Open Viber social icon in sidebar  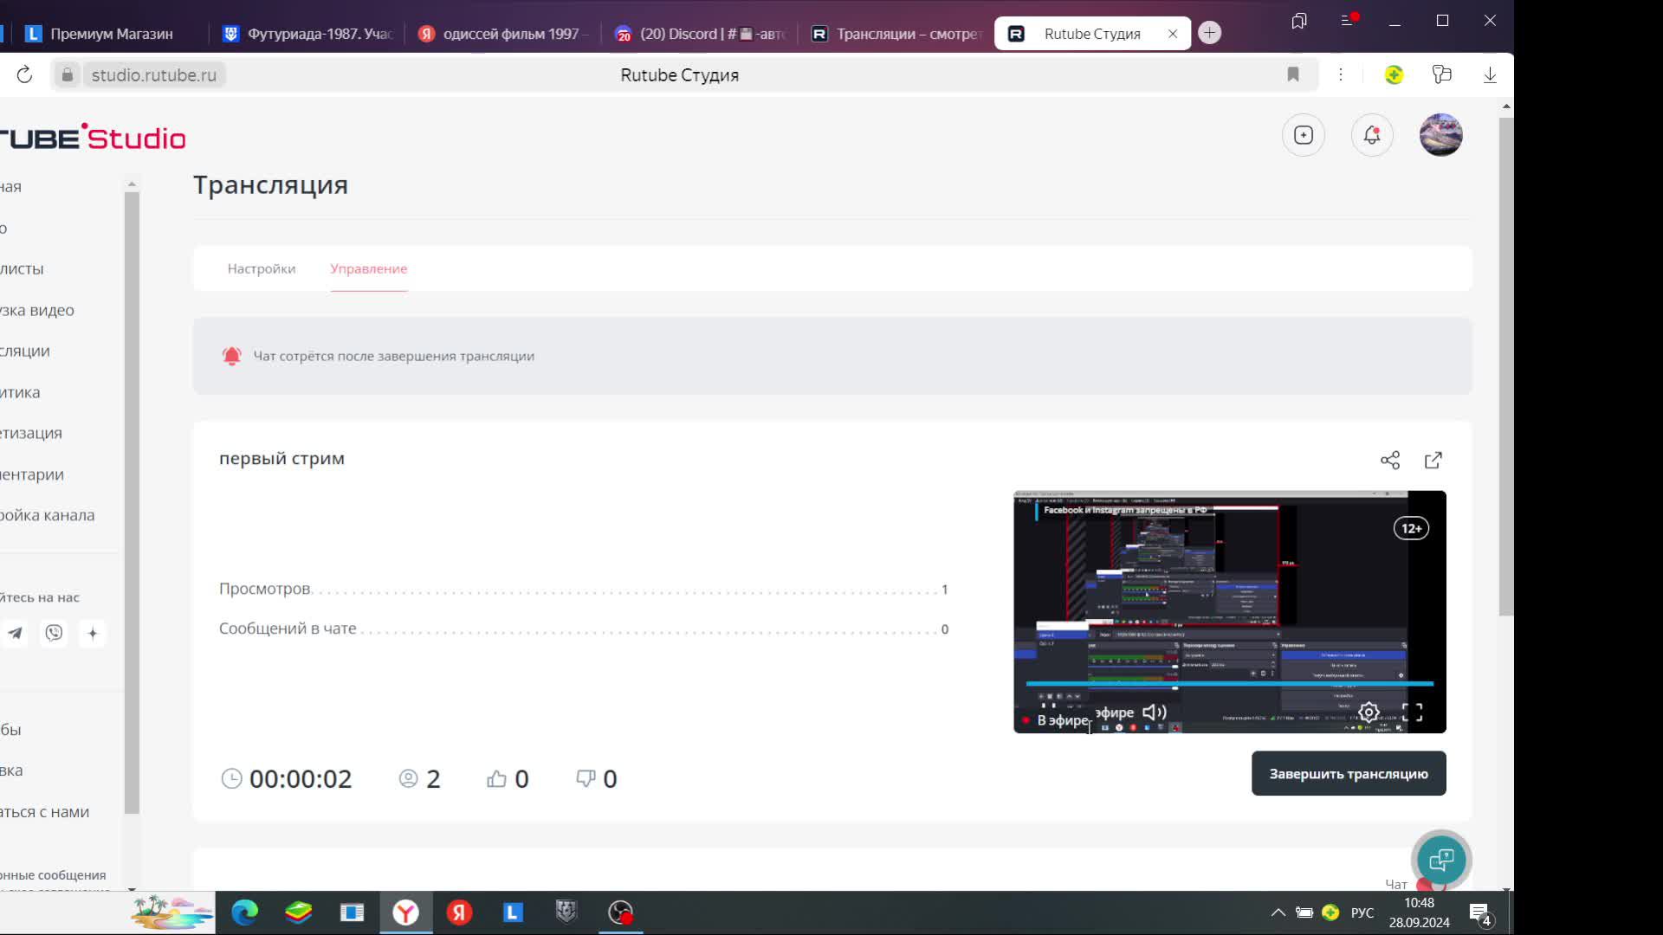(55, 634)
